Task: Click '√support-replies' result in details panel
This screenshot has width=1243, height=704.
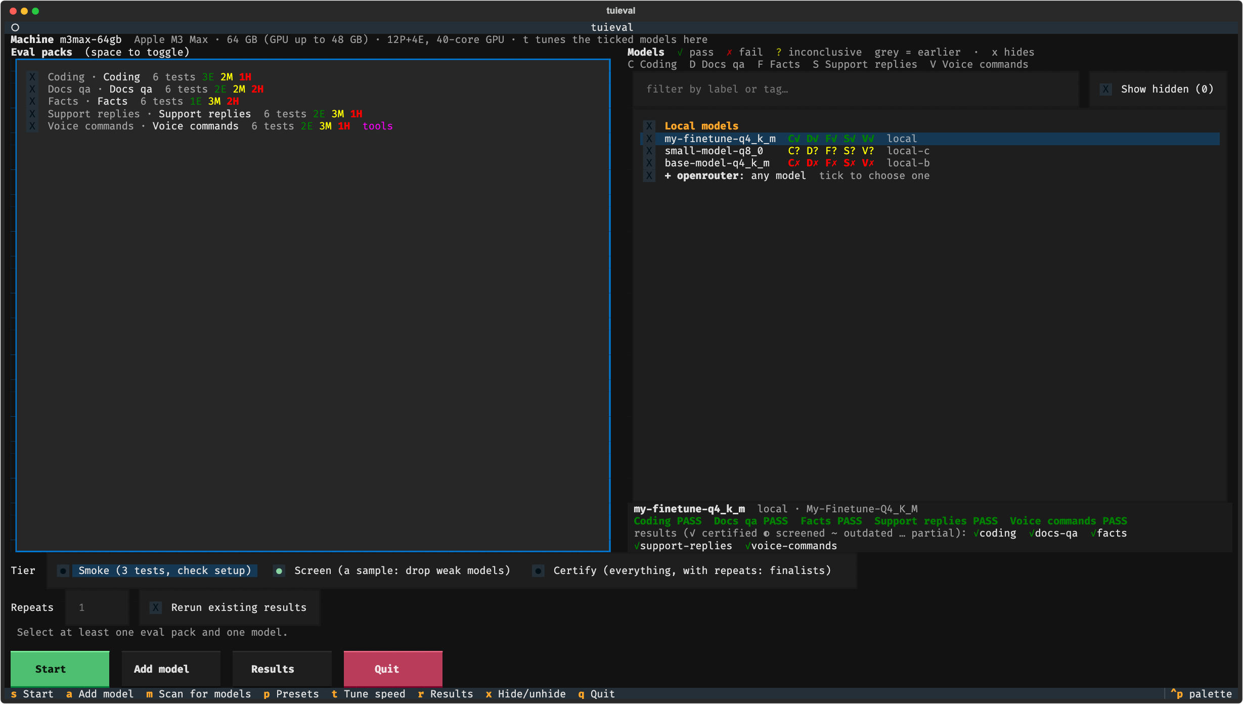Action: [x=683, y=546]
